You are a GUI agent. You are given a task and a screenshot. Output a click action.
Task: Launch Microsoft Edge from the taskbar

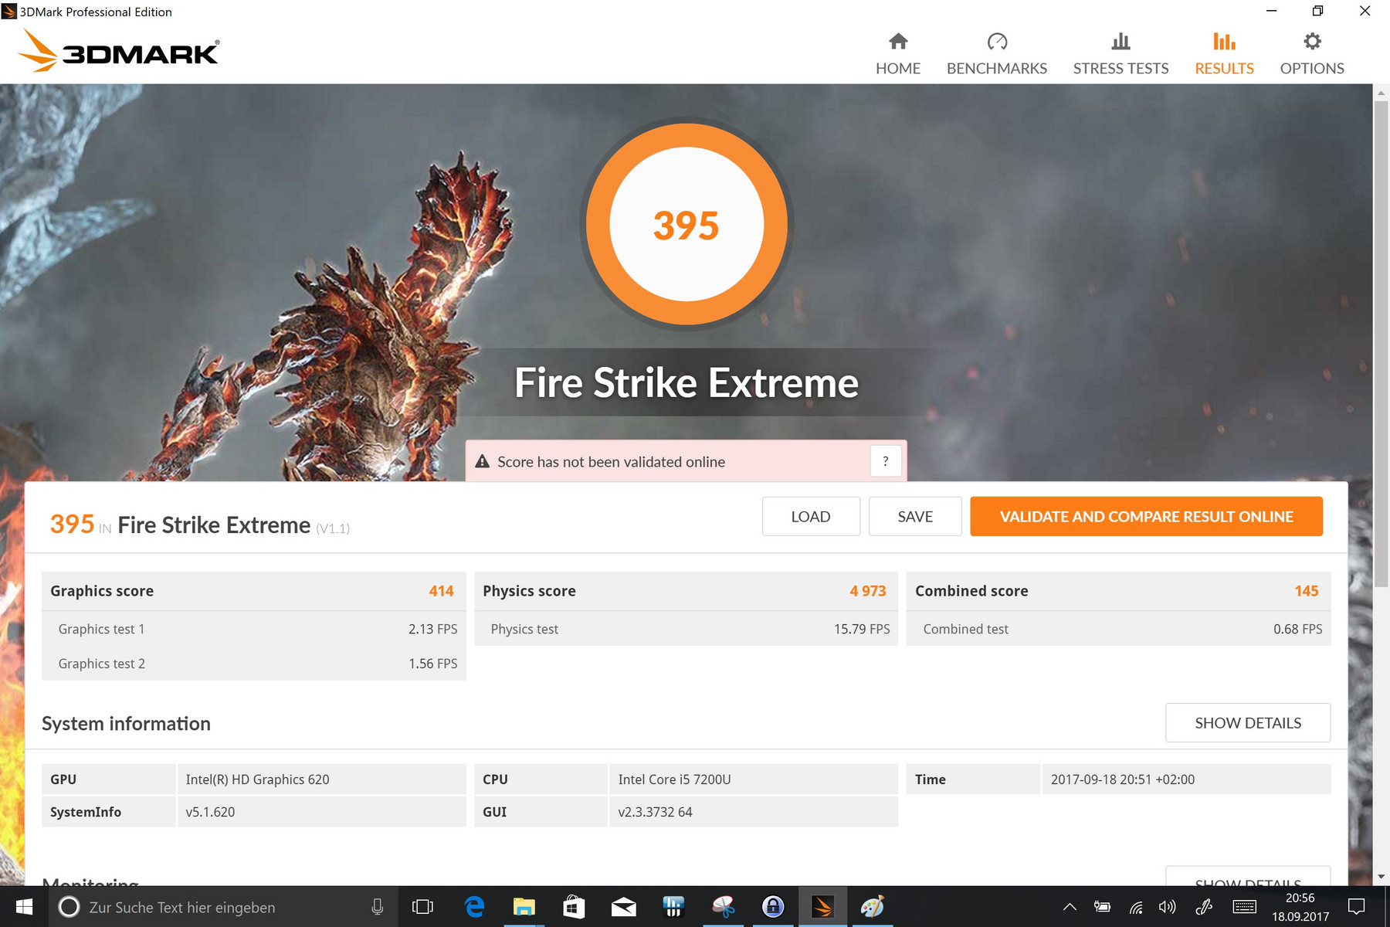point(474,907)
